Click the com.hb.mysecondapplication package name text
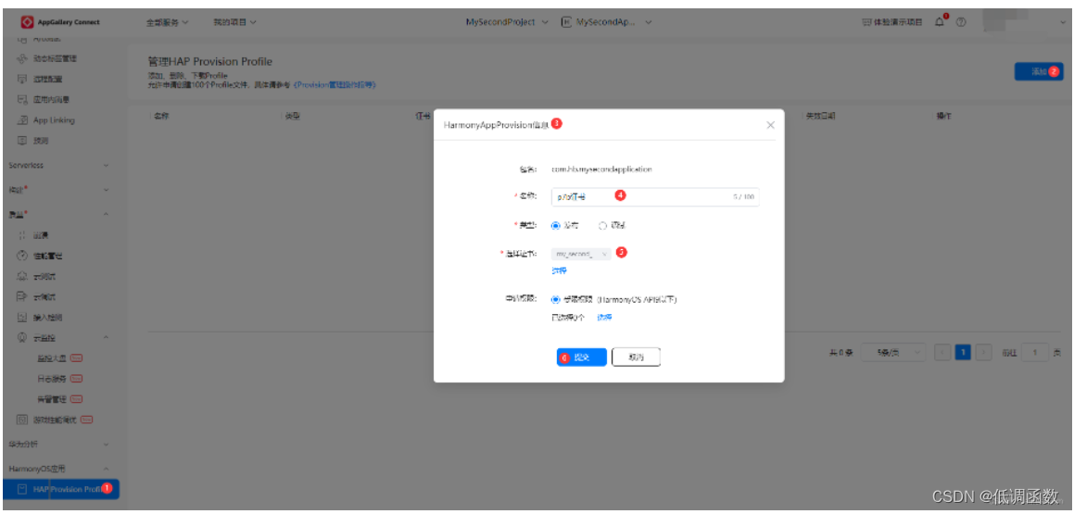This screenshot has width=1074, height=514. point(602,169)
